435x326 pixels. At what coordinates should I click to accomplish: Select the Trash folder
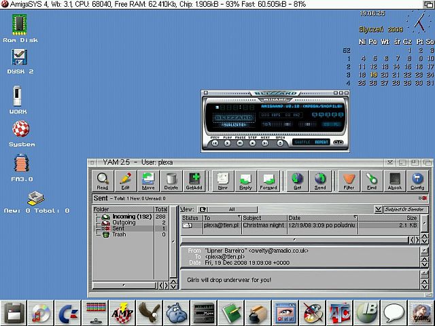tap(130, 234)
